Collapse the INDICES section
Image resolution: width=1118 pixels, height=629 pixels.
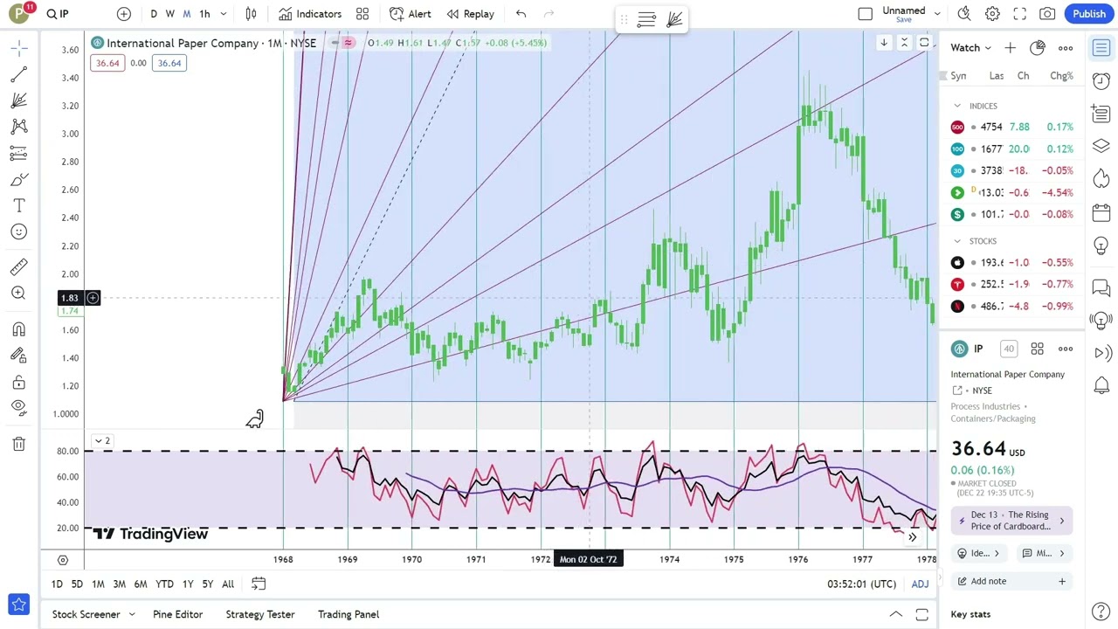957,106
